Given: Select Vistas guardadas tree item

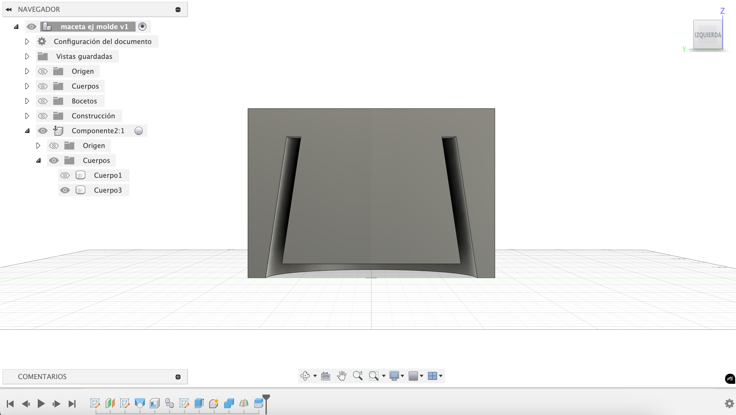Looking at the screenshot, I should click(84, 56).
